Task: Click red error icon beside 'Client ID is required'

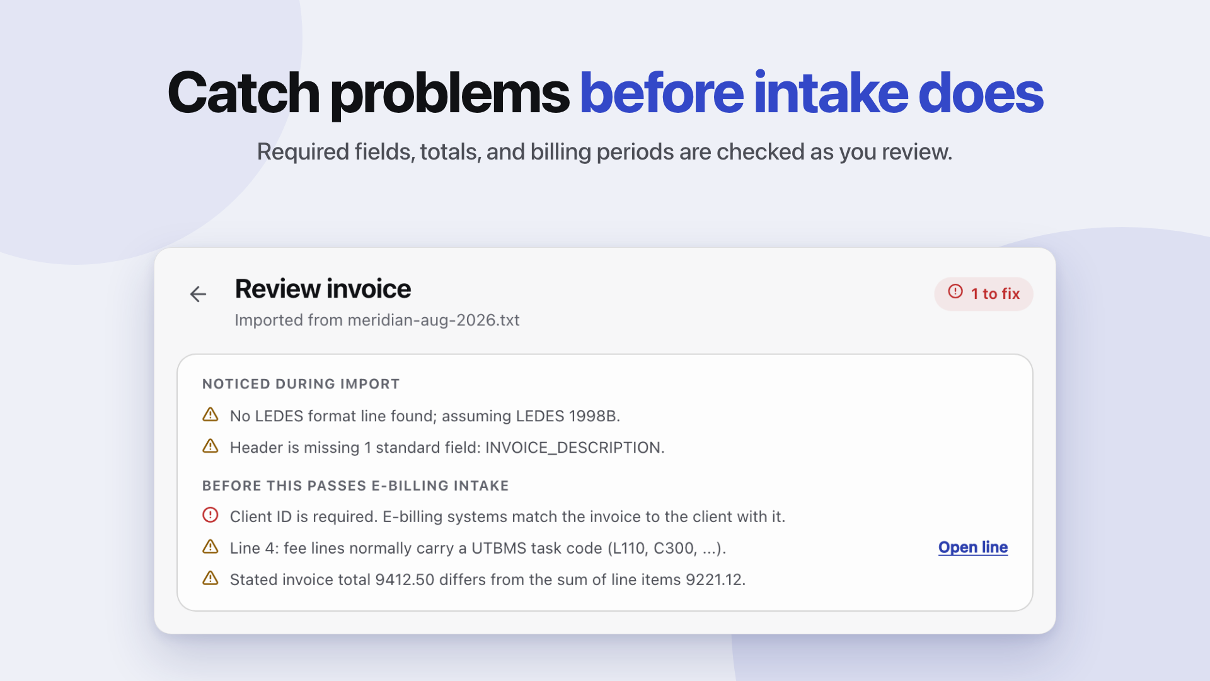Action: coord(210,515)
